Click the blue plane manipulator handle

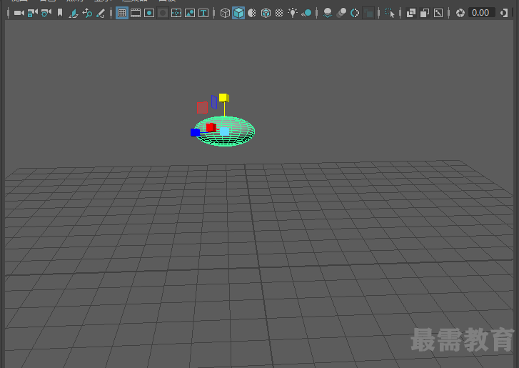pyautogui.click(x=214, y=102)
